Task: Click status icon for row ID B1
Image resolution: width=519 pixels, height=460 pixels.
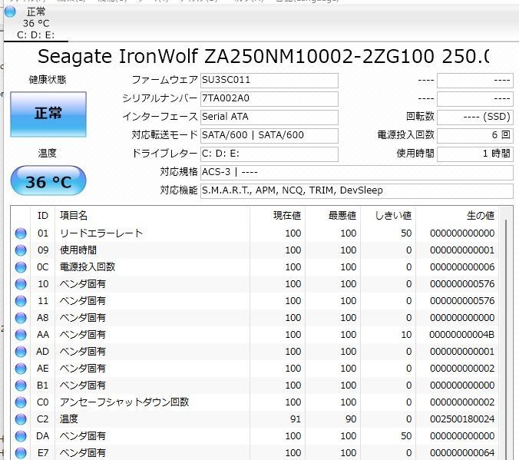Action: 21,386
